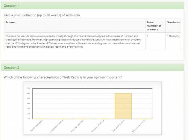Click the 120 value on y-axis
This screenshot has height=140, width=188.
coord(28,88)
